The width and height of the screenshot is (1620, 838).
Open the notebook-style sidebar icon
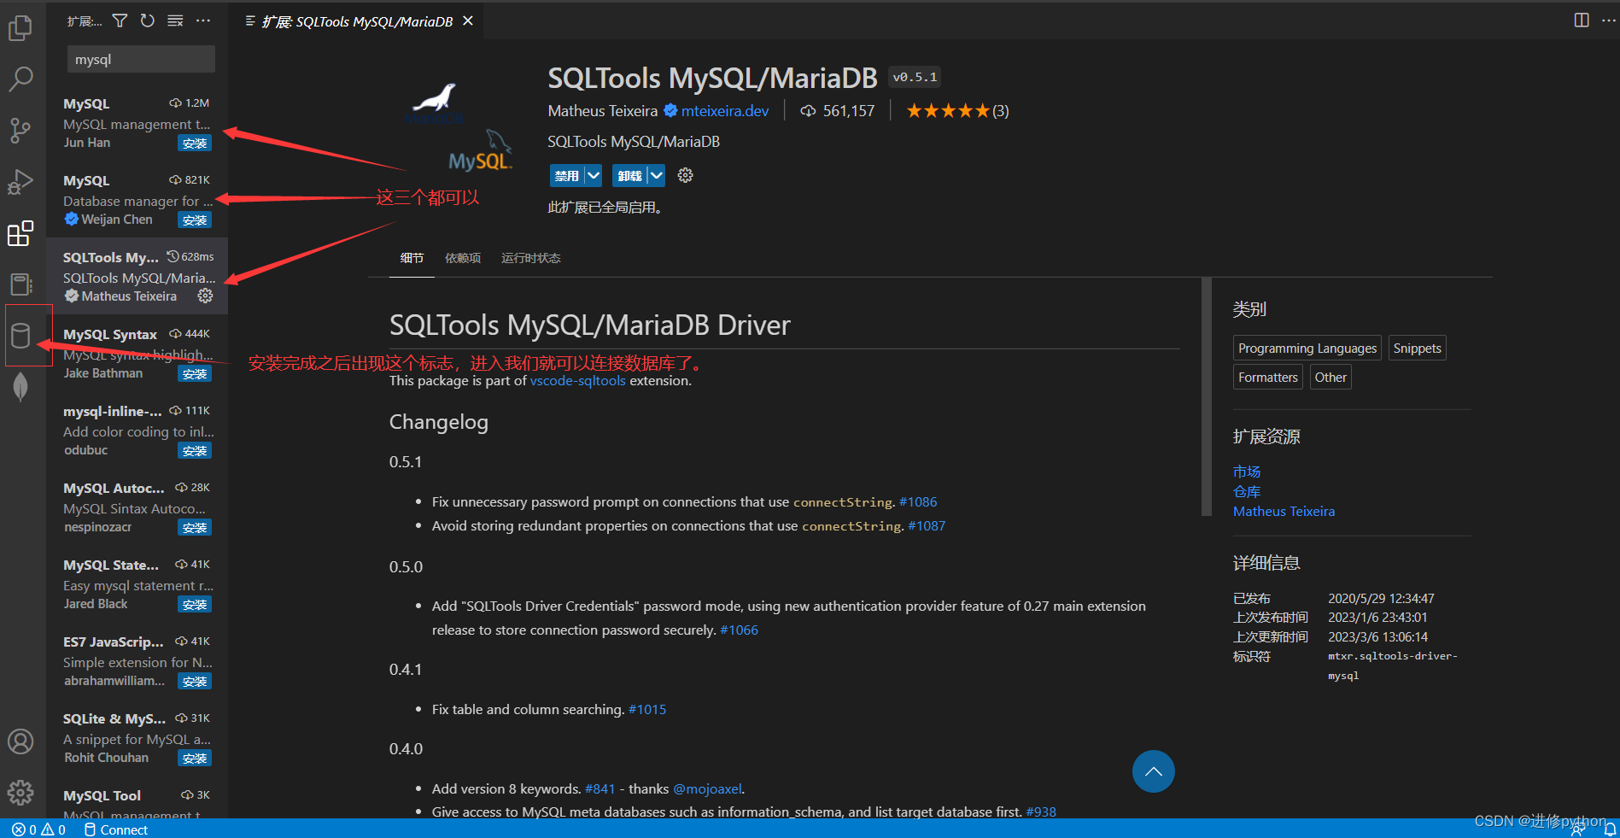point(20,284)
